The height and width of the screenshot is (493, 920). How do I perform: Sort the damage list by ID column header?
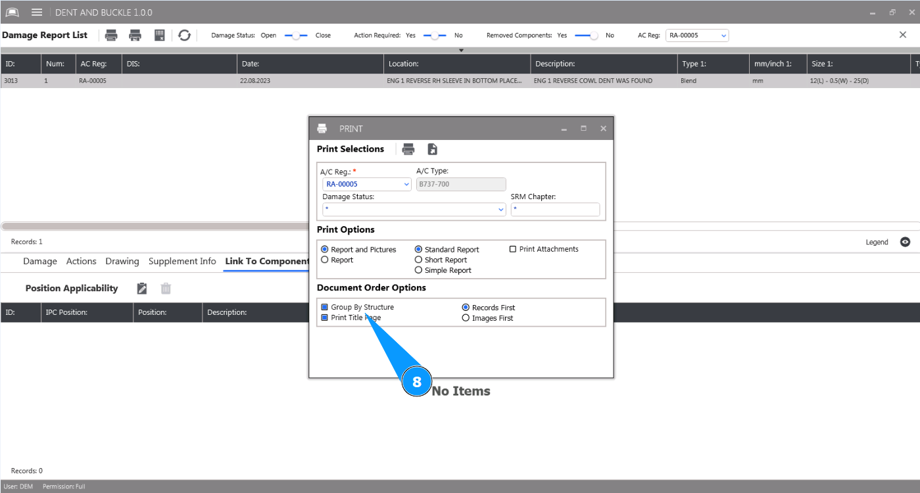21,64
